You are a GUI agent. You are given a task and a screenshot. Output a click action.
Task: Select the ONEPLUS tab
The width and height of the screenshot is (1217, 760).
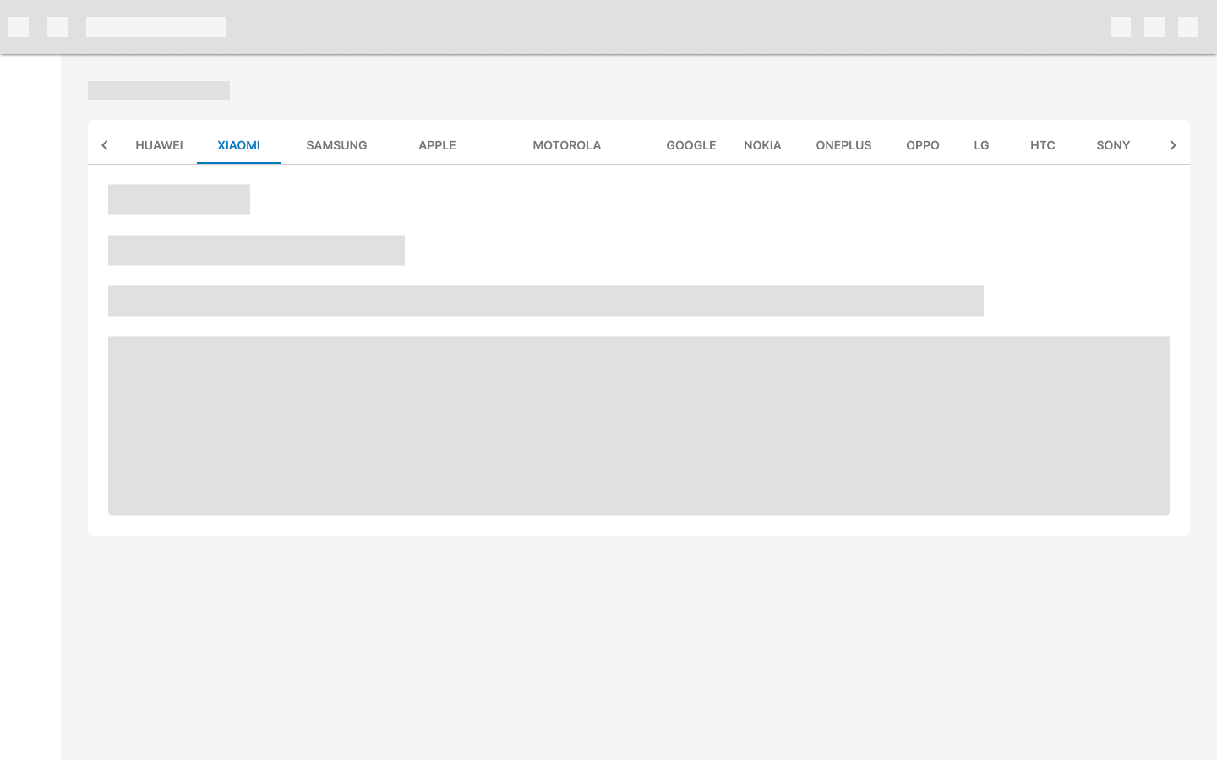coord(843,145)
